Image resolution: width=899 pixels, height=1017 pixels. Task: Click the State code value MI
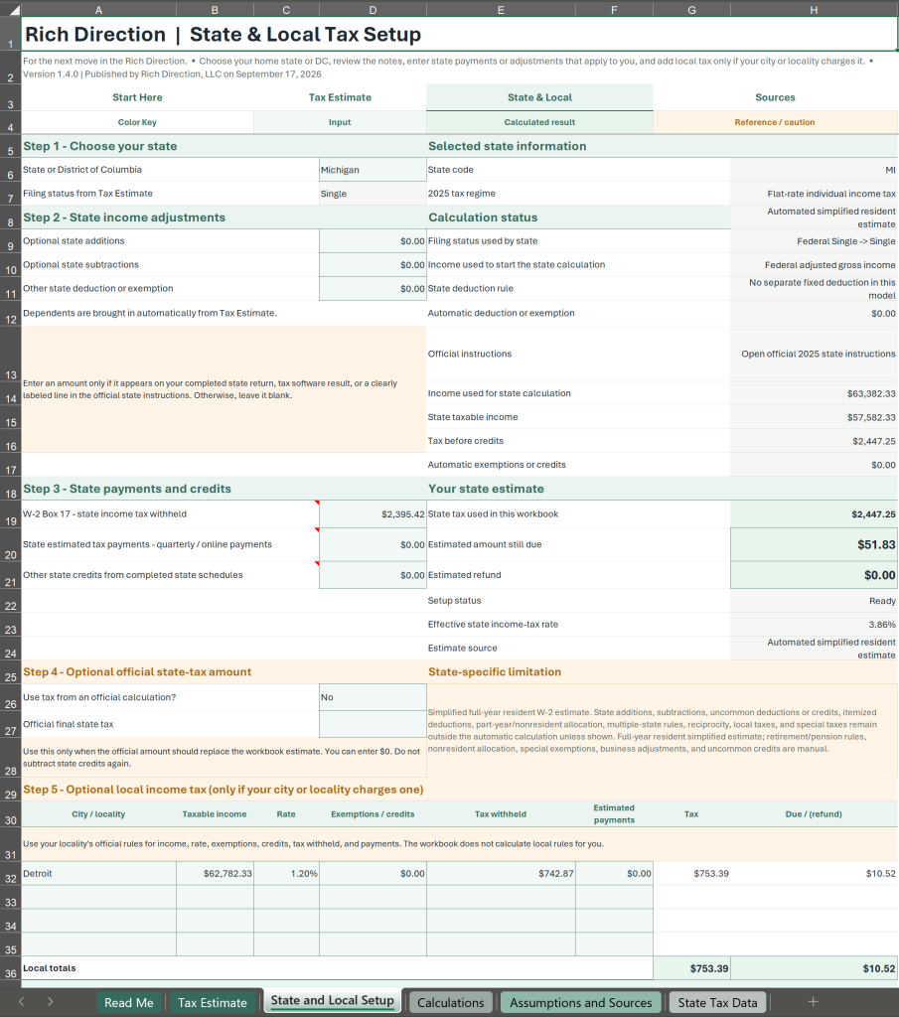(x=814, y=169)
